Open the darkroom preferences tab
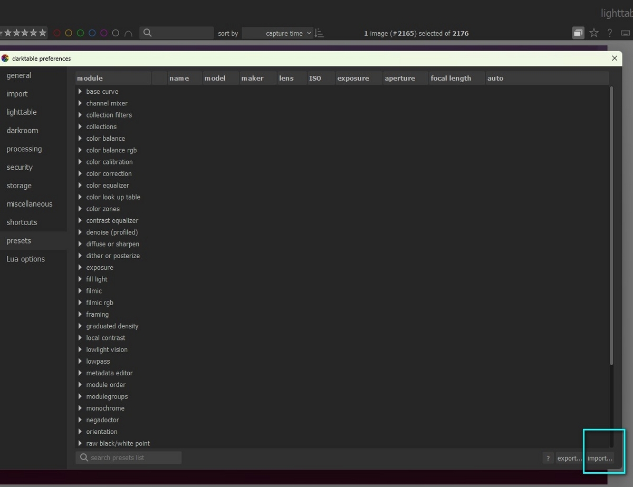633x487 pixels. coord(33,131)
